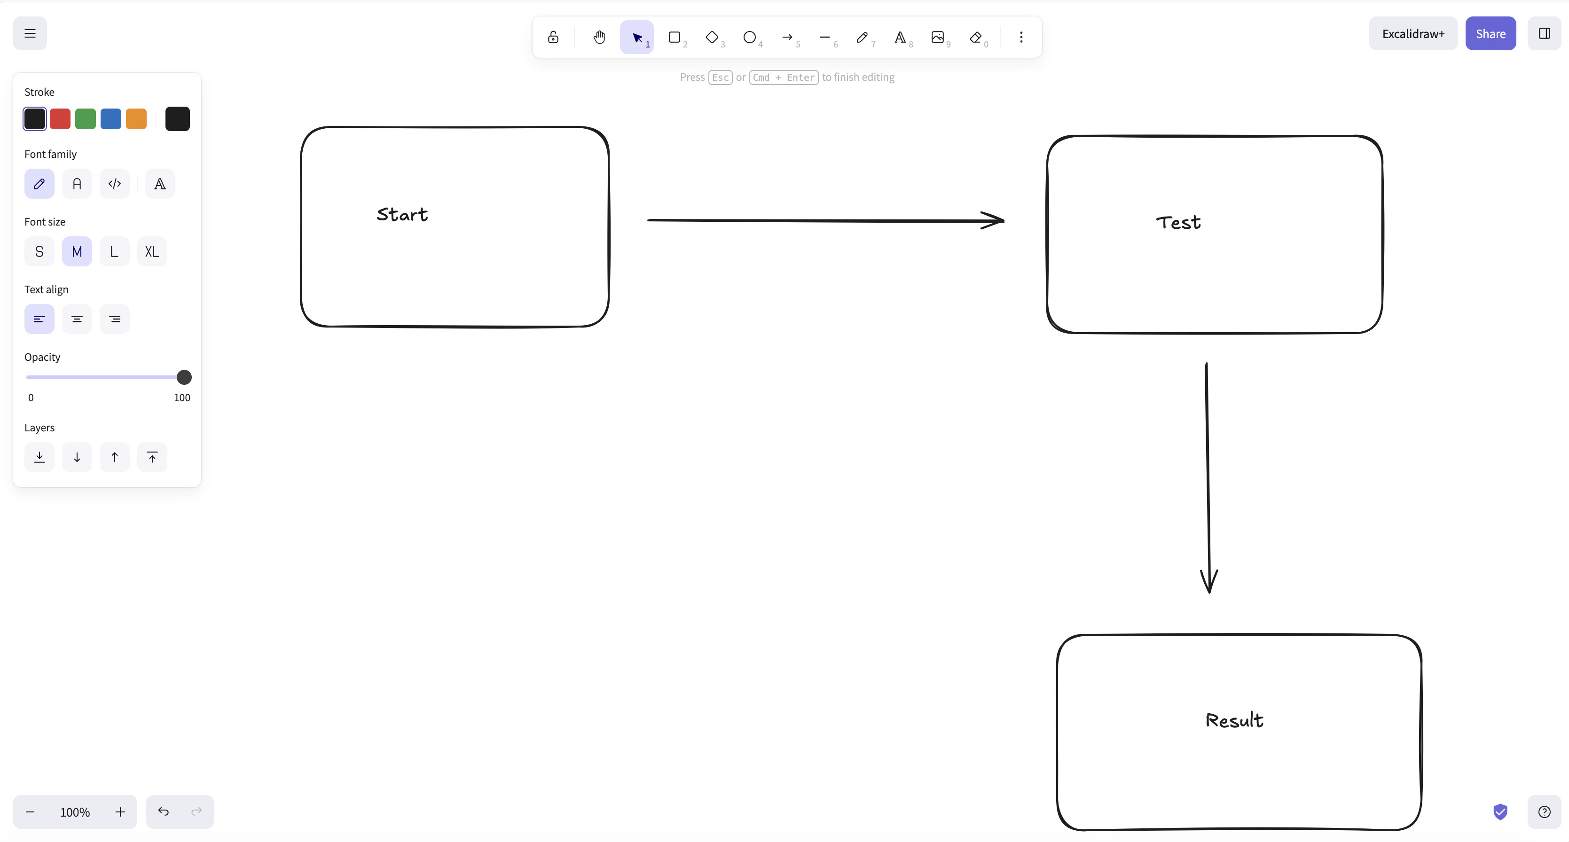The width and height of the screenshot is (1569, 842).
Task: Choose the code font family
Action: [x=115, y=184]
